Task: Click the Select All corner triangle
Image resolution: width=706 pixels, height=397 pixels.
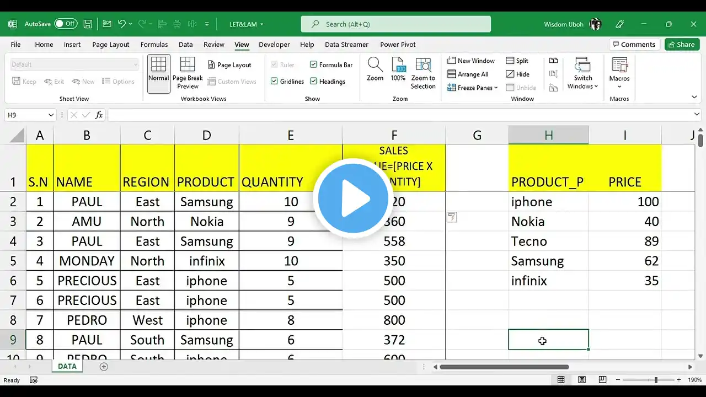Action: pyautogui.click(x=17, y=135)
